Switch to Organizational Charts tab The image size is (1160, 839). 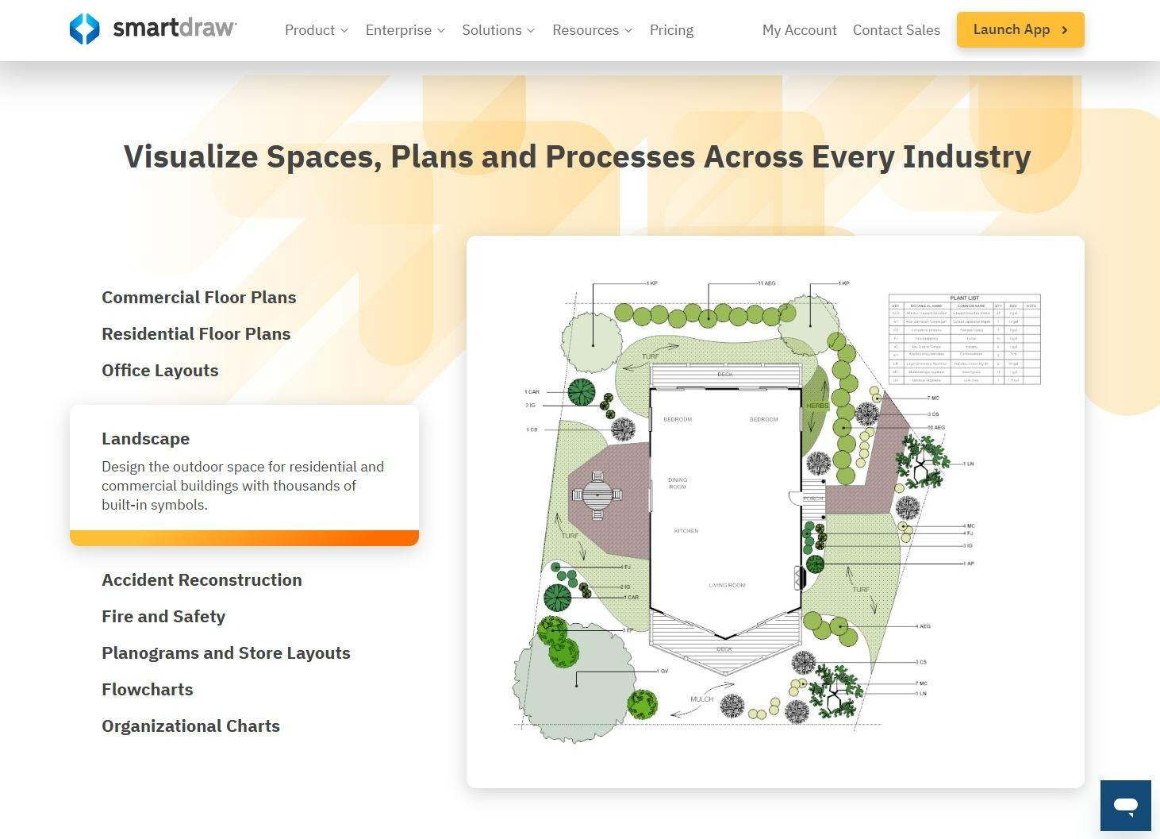tap(190, 726)
